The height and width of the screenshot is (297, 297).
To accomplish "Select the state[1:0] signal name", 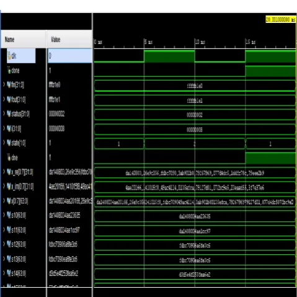I will click(19, 143).
